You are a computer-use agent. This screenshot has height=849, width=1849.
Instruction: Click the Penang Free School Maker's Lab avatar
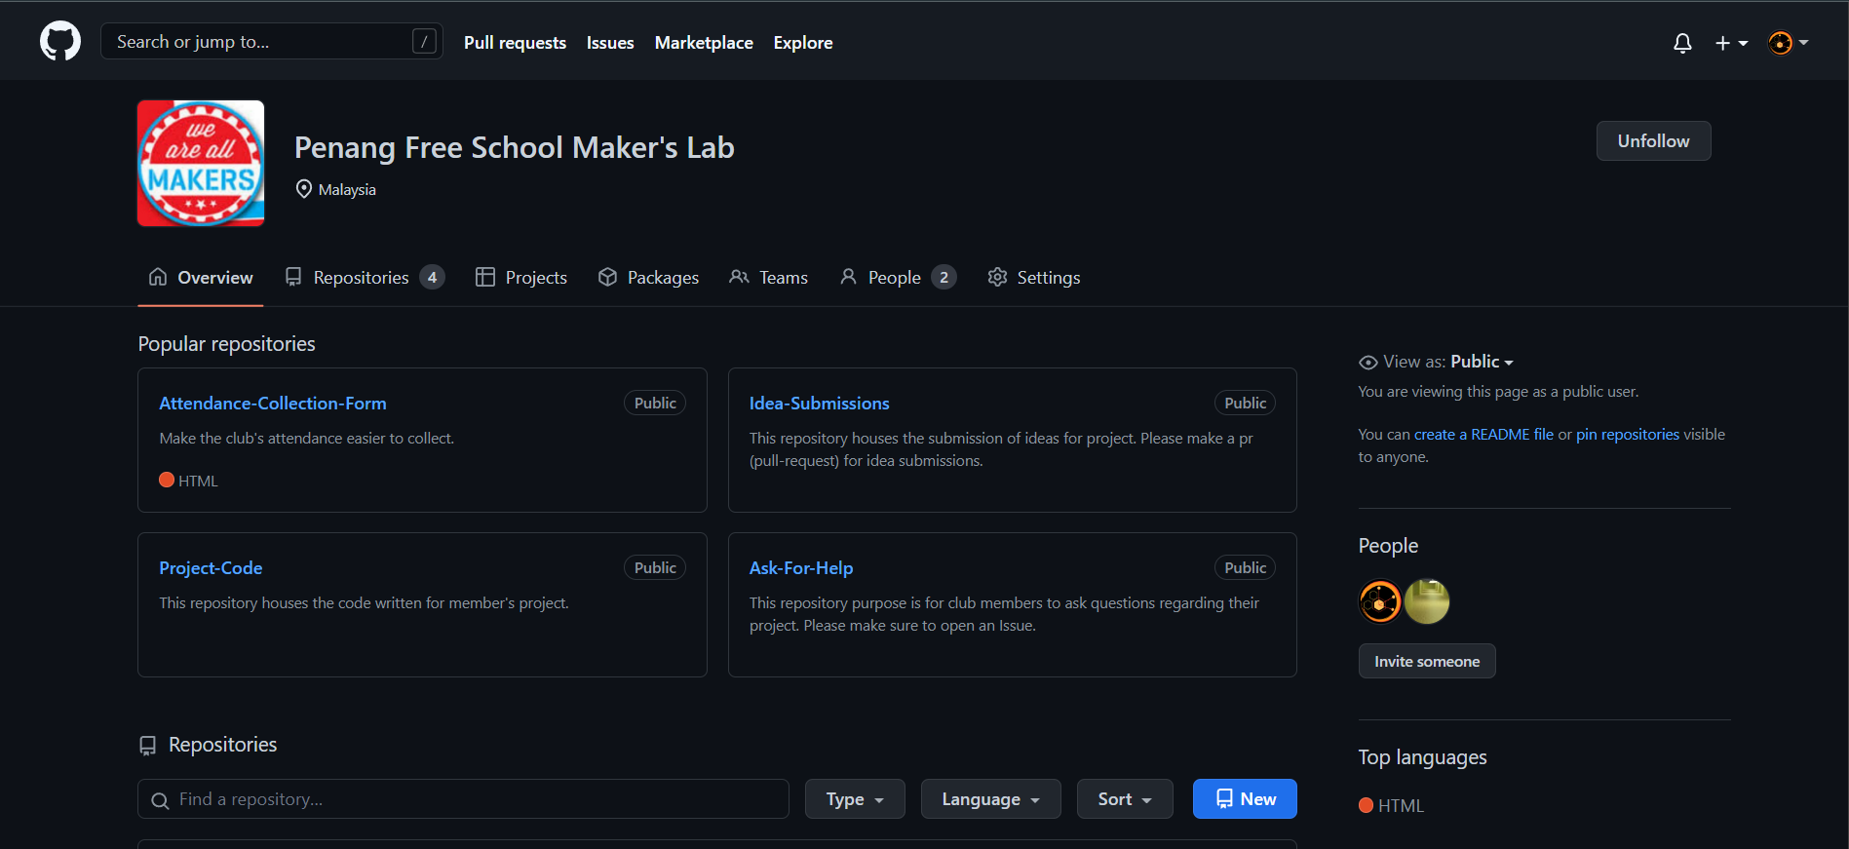[x=201, y=164]
